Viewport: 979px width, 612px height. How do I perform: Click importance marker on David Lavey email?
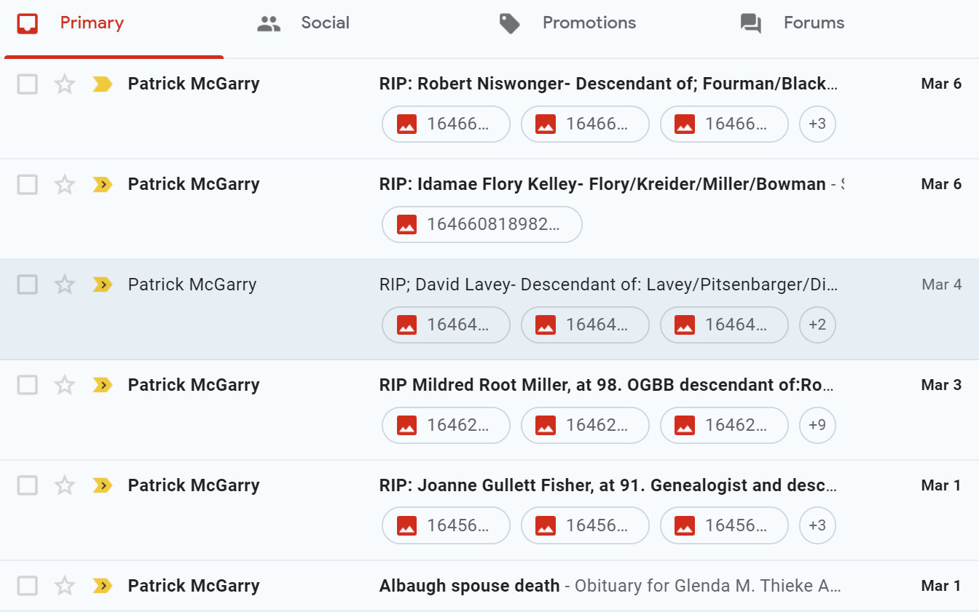click(102, 285)
